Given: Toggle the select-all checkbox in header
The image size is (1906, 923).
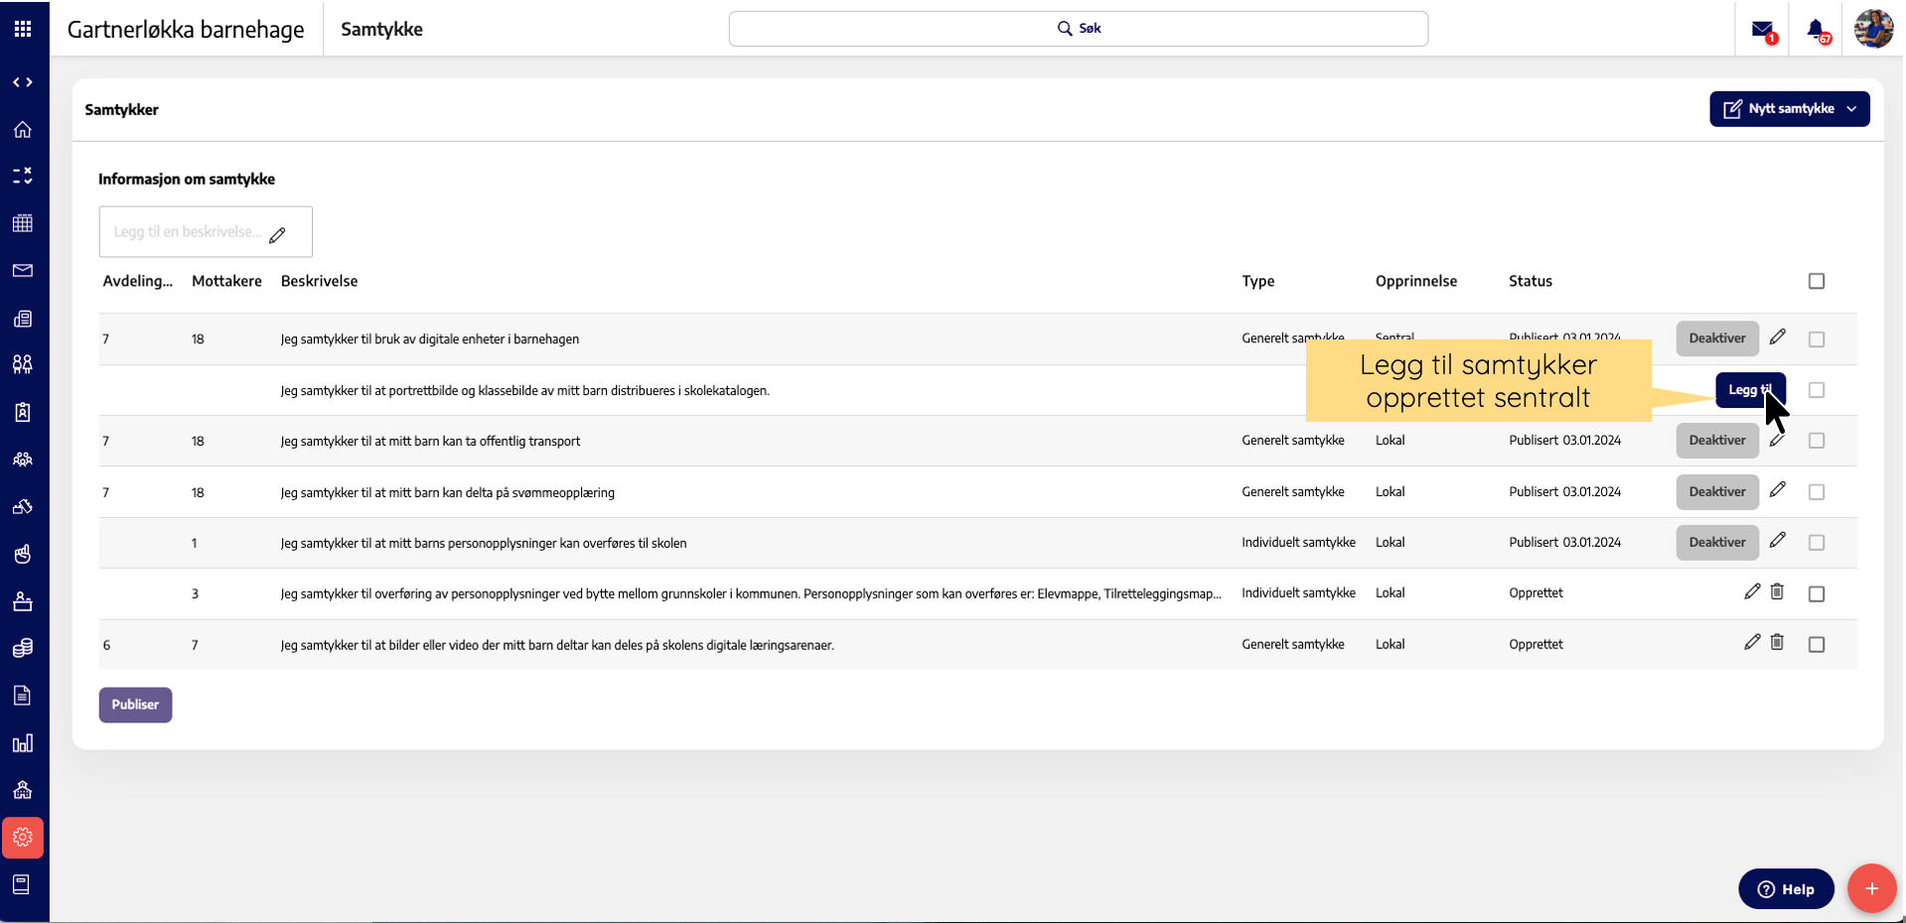Looking at the screenshot, I should pos(1817,281).
